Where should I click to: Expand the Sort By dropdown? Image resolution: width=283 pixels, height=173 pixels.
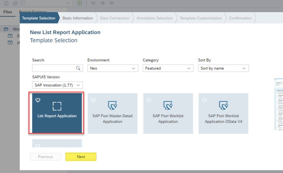[223, 68]
